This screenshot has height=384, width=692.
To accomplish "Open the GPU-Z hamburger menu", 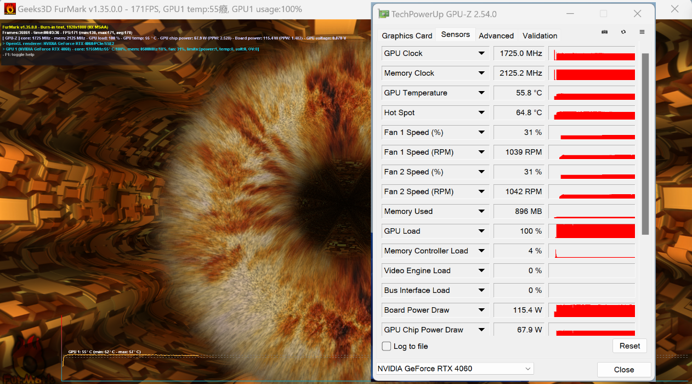I will pos(642,32).
